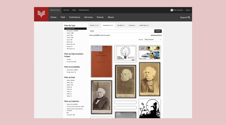This screenshot has height=125, width=226.
Task: Filter results by Audio type
Action: tap(69, 40)
